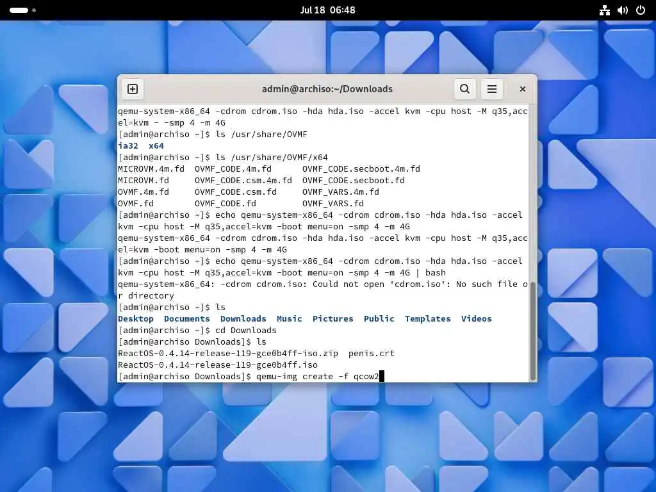Click OVMF_CODE.secboot.fd file name
The image size is (656, 492).
click(x=354, y=180)
